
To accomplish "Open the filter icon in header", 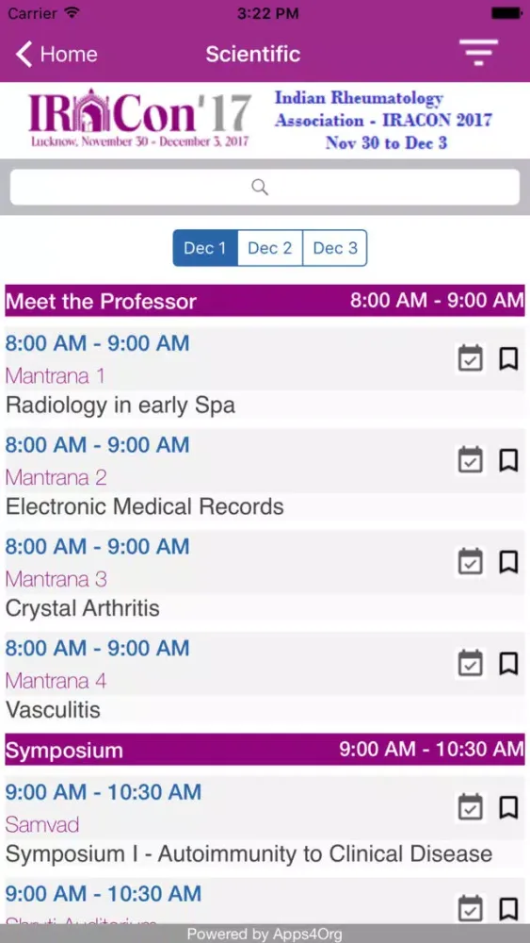I will coord(478,53).
